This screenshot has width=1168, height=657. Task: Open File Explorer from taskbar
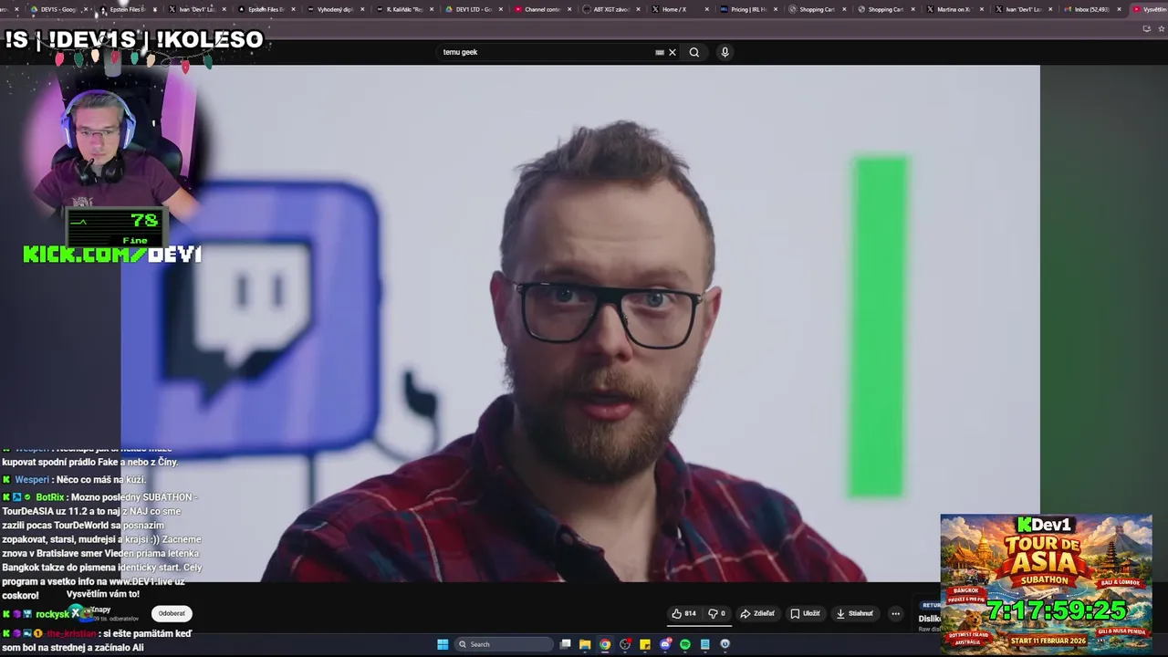585,644
